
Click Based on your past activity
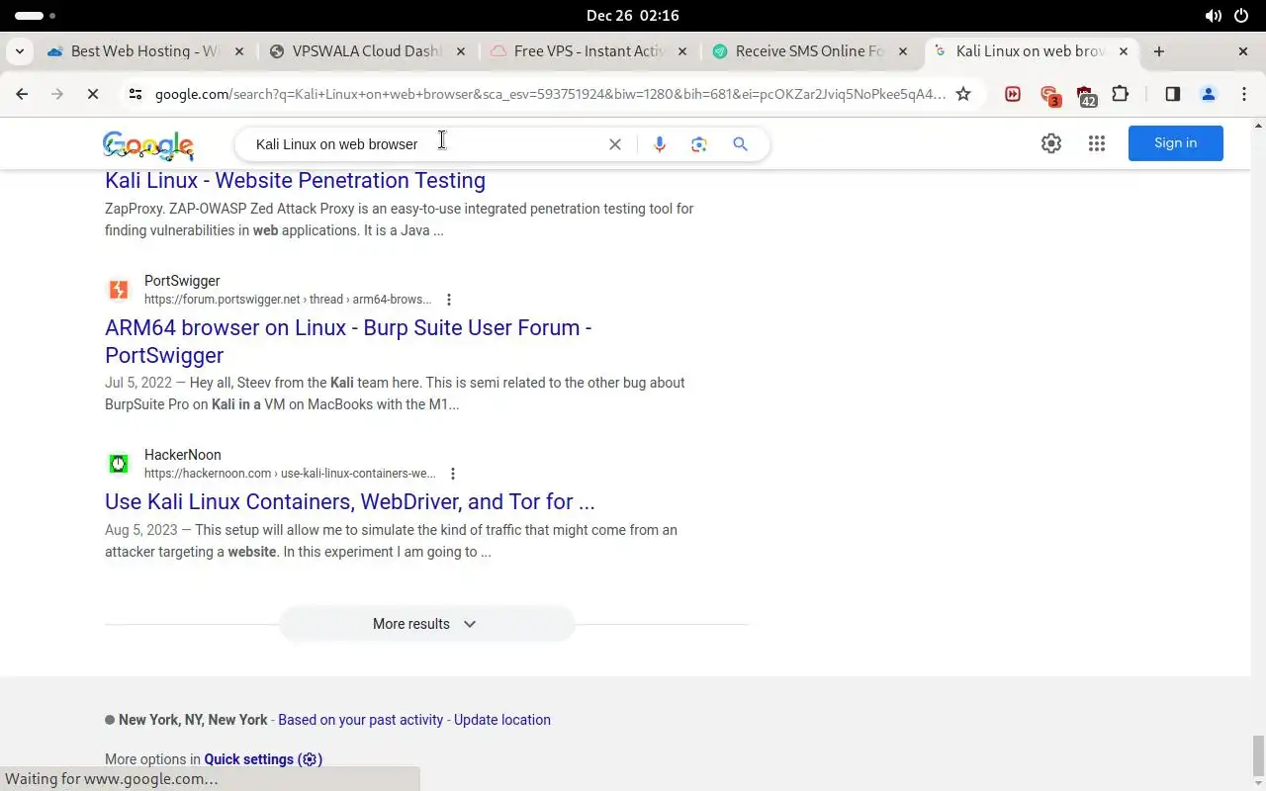tap(360, 720)
